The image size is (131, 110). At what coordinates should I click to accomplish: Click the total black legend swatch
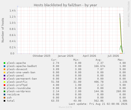point(4,101)
